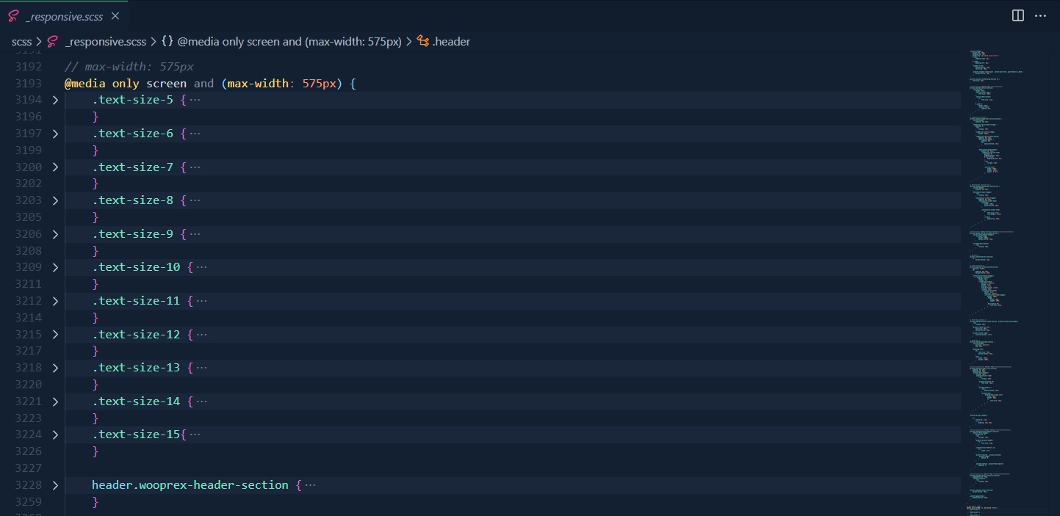
Task: Place cursor on .text-size-15 selector
Action: 136,435
